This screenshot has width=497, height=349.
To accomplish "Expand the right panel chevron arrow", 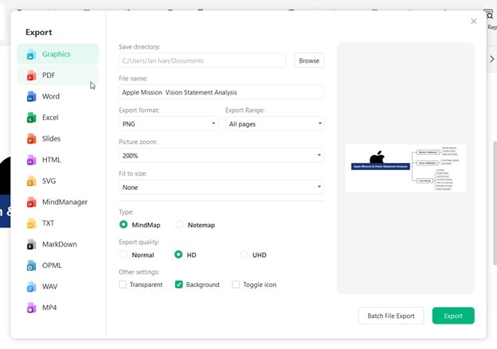I will (x=491, y=59).
